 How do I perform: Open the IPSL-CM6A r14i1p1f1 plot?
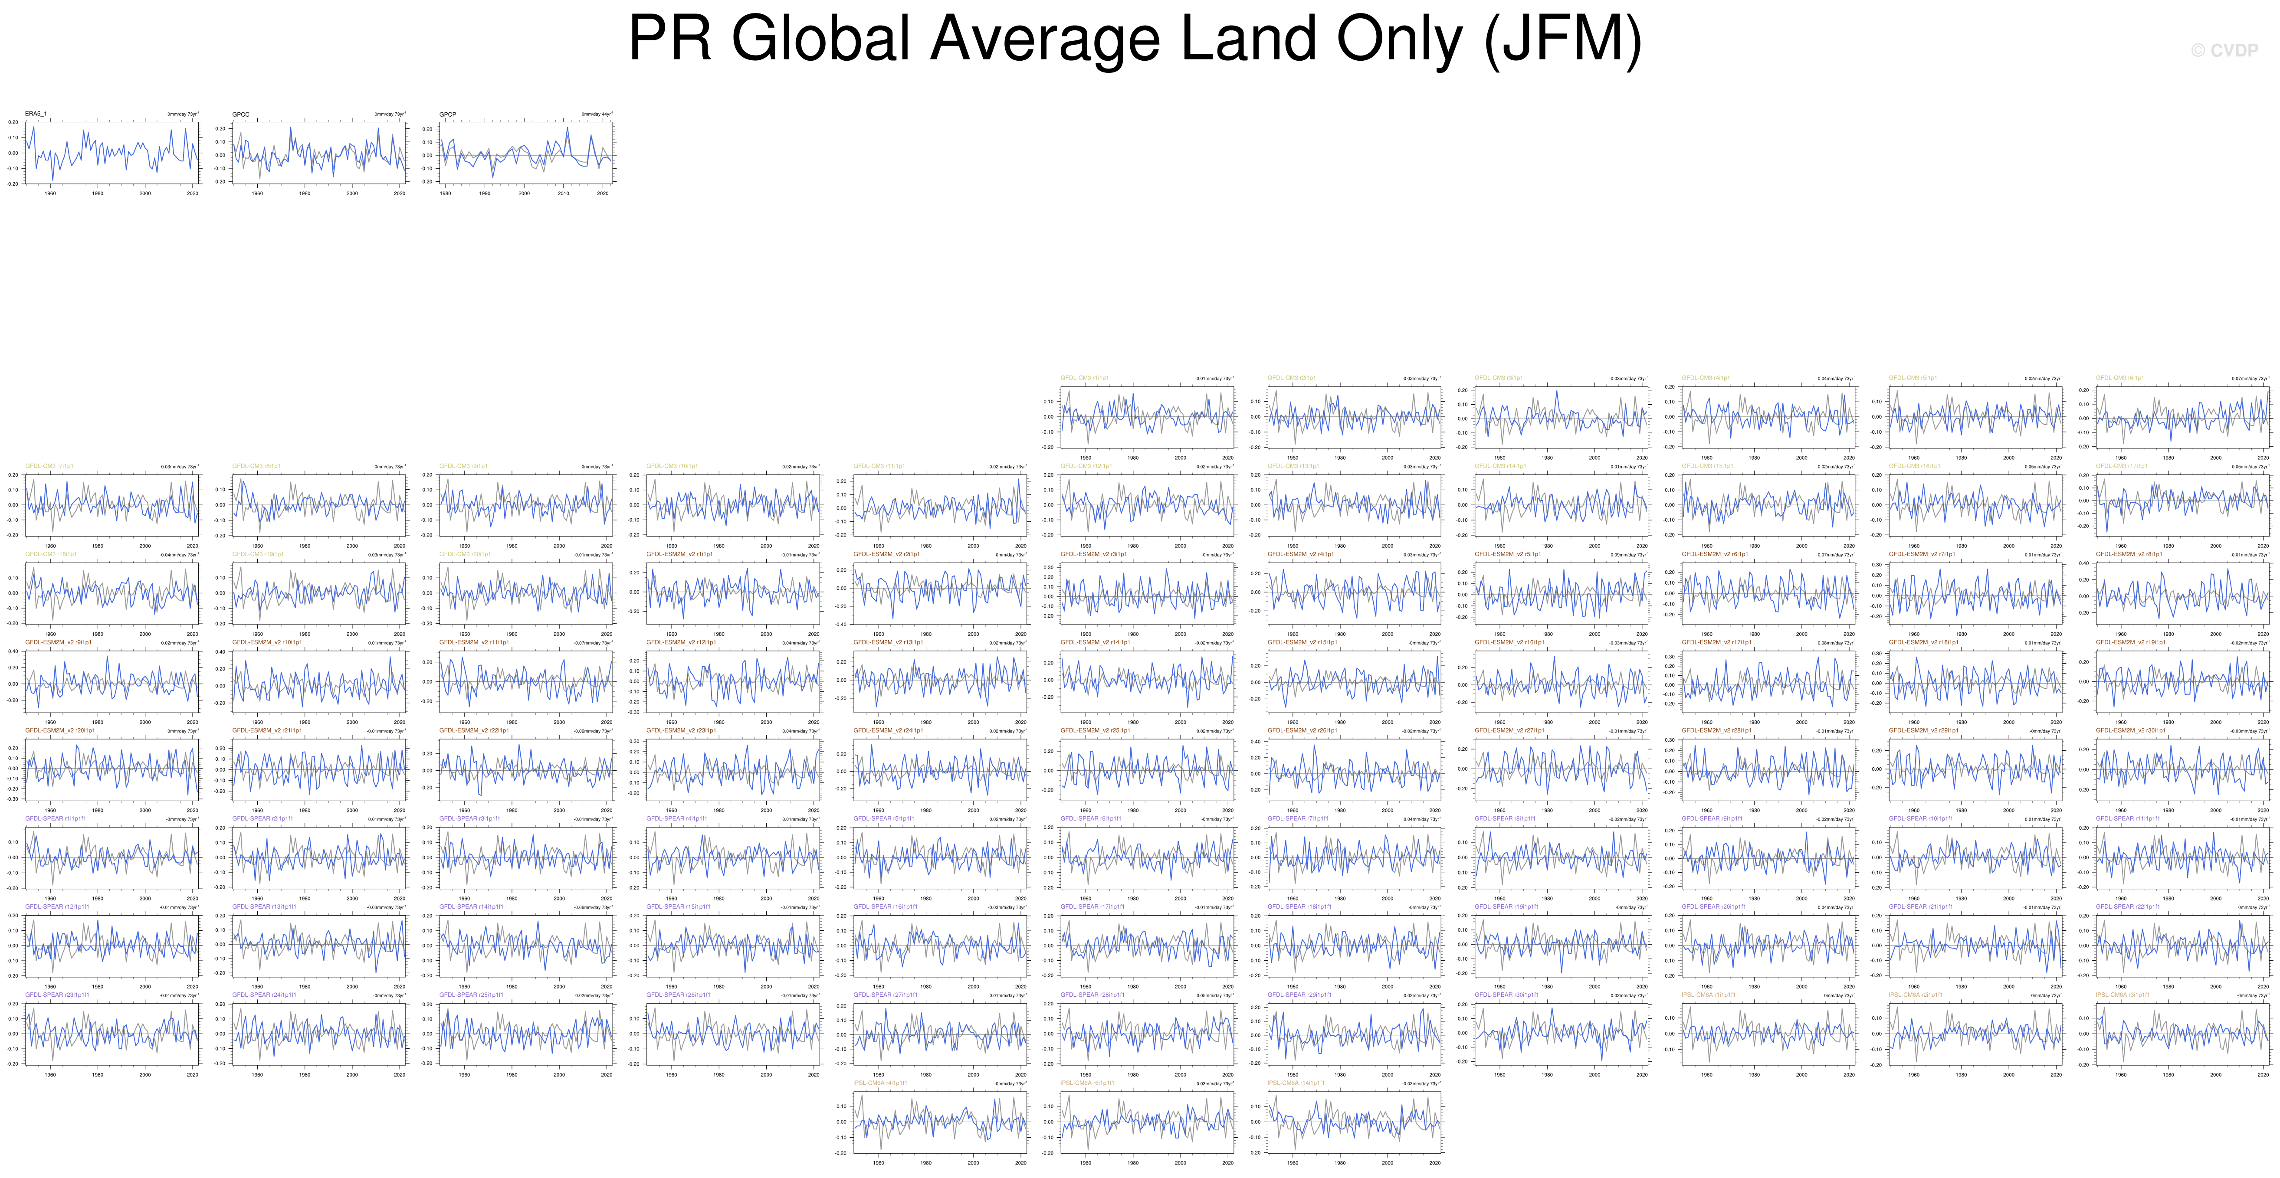(x=1355, y=1122)
